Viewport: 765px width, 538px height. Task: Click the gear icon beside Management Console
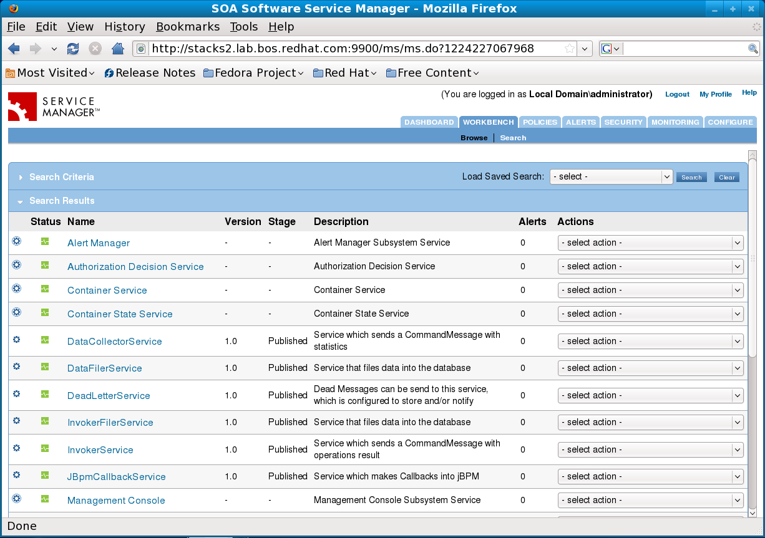click(17, 499)
